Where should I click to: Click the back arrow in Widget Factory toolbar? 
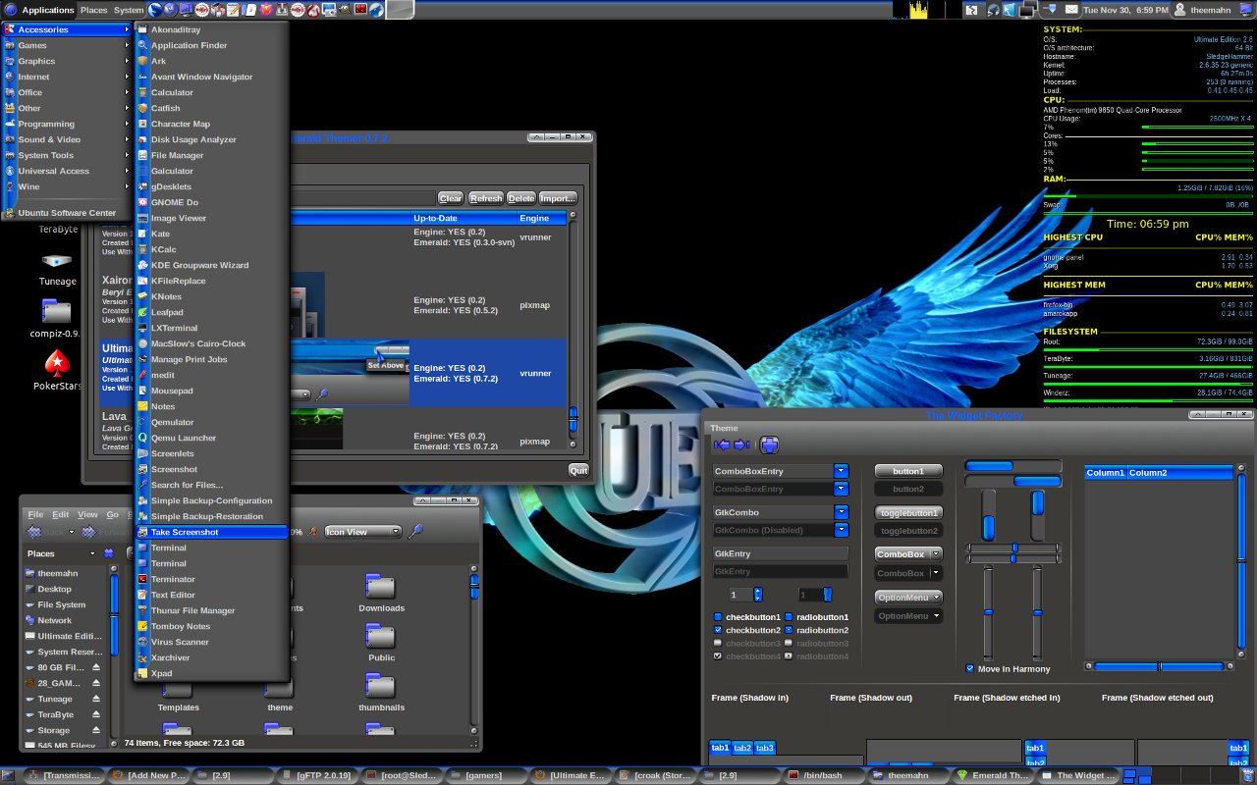[x=722, y=445]
